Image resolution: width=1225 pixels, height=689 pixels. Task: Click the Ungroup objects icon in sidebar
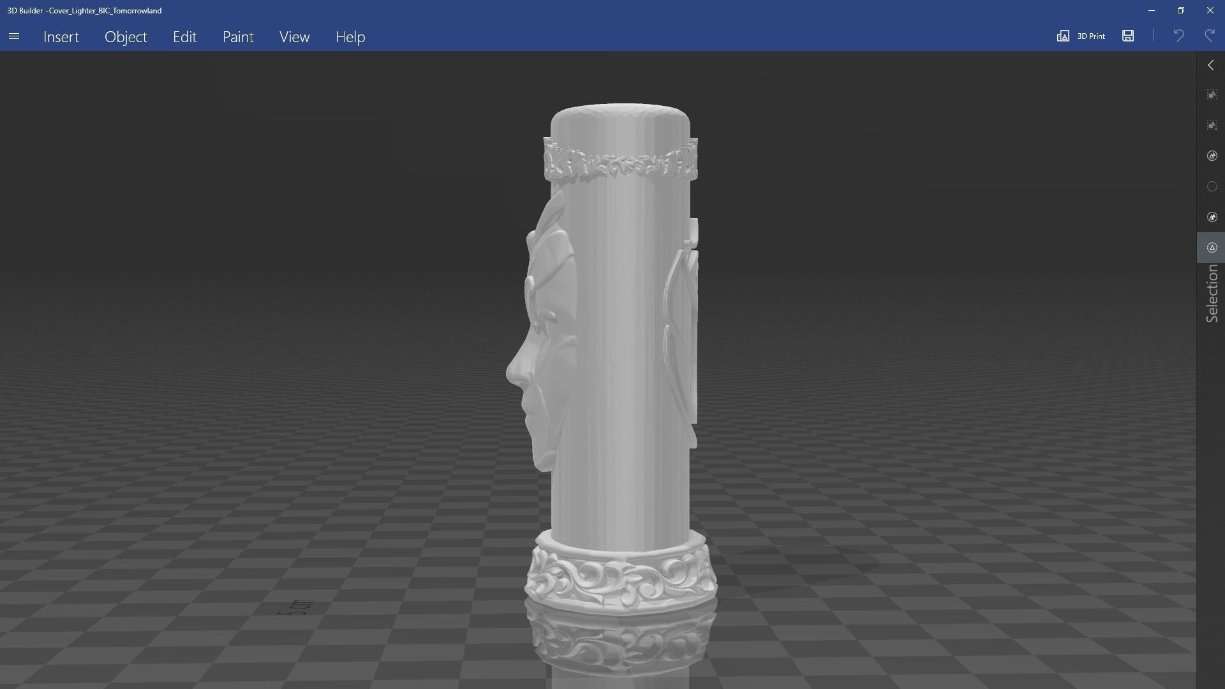(x=1212, y=126)
